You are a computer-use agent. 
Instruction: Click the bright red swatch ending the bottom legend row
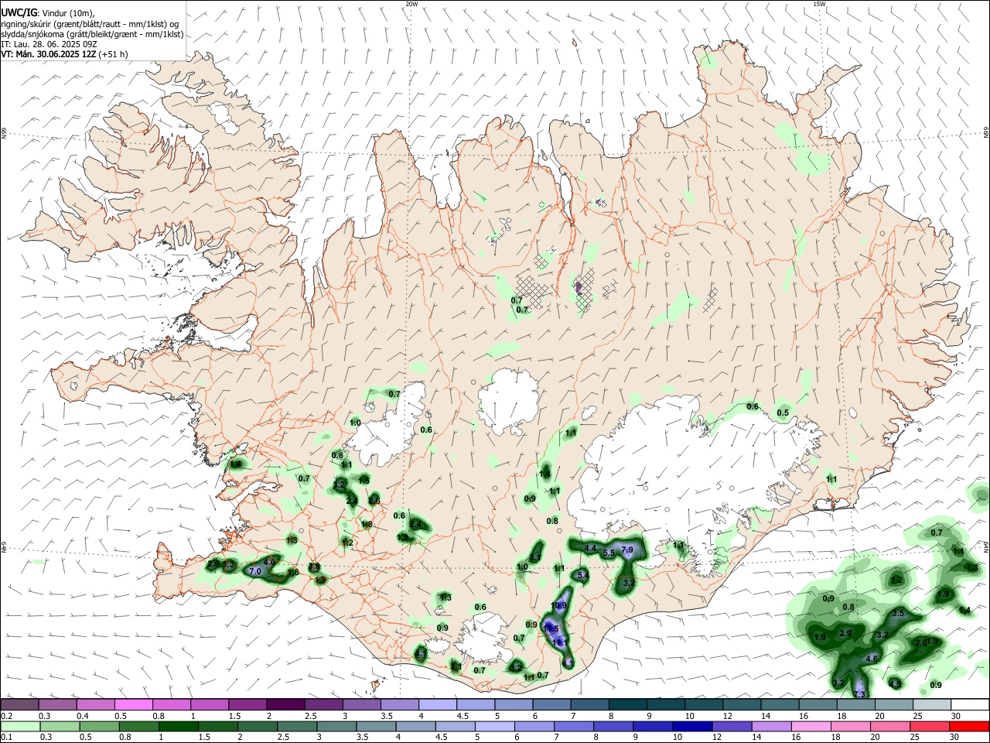(x=970, y=726)
